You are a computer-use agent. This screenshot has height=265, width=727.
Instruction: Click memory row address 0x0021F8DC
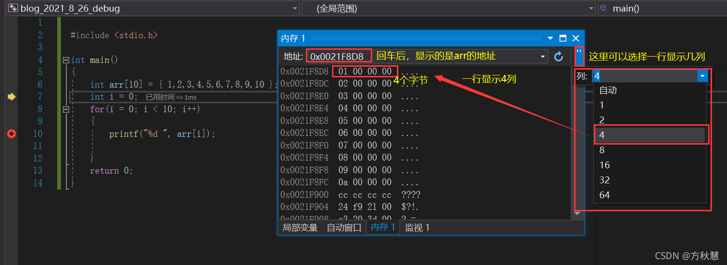tap(304, 84)
